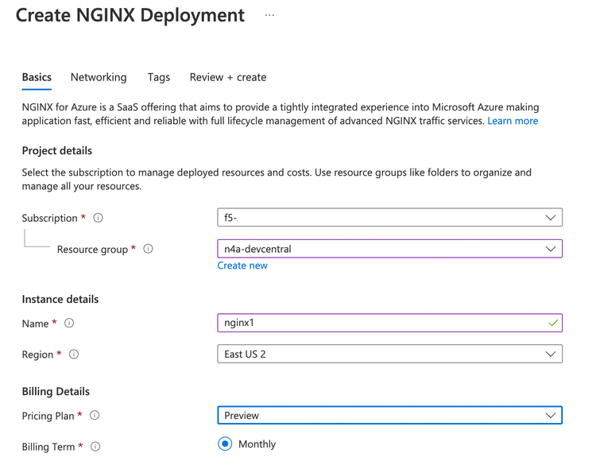Open the ellipsis menu beside page title
The height and width of the screenshot is (469, 596).
click(269, 15)
